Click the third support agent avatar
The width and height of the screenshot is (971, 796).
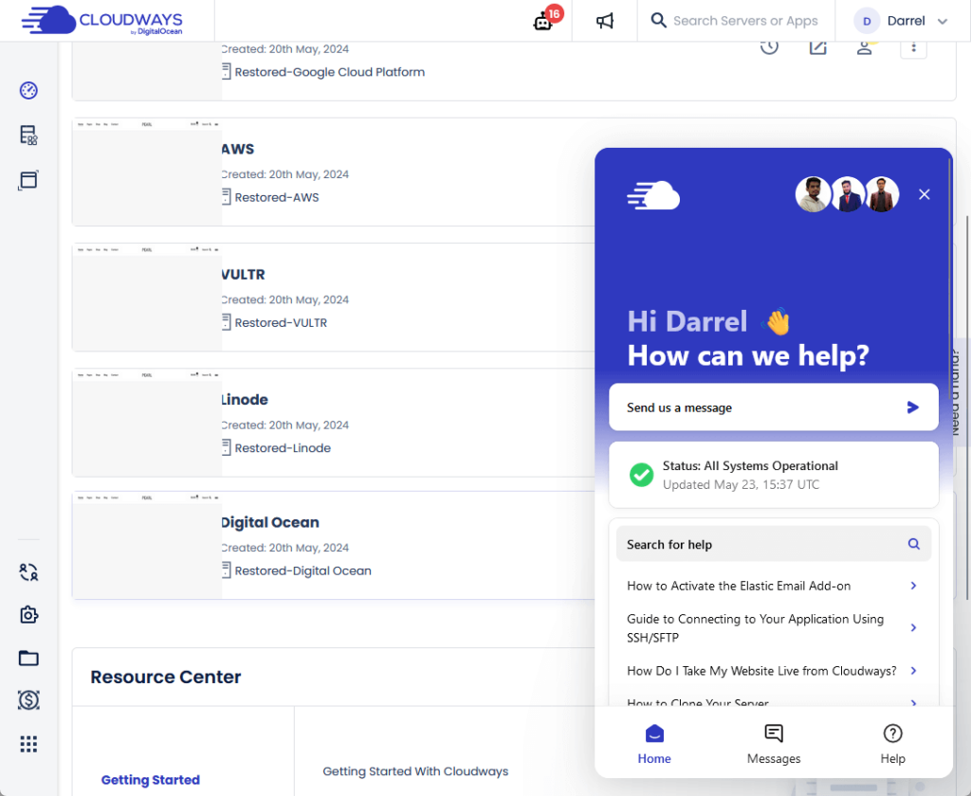882,194
